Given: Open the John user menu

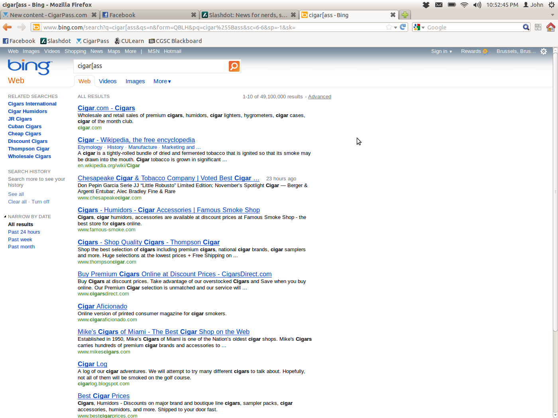Looking at the screenshot, I should click(533, 5).
